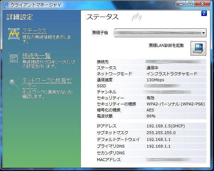Click the subnet mask 255.255.255.0
The width and height of the screenshot is (214, 171).
[161, 133]
